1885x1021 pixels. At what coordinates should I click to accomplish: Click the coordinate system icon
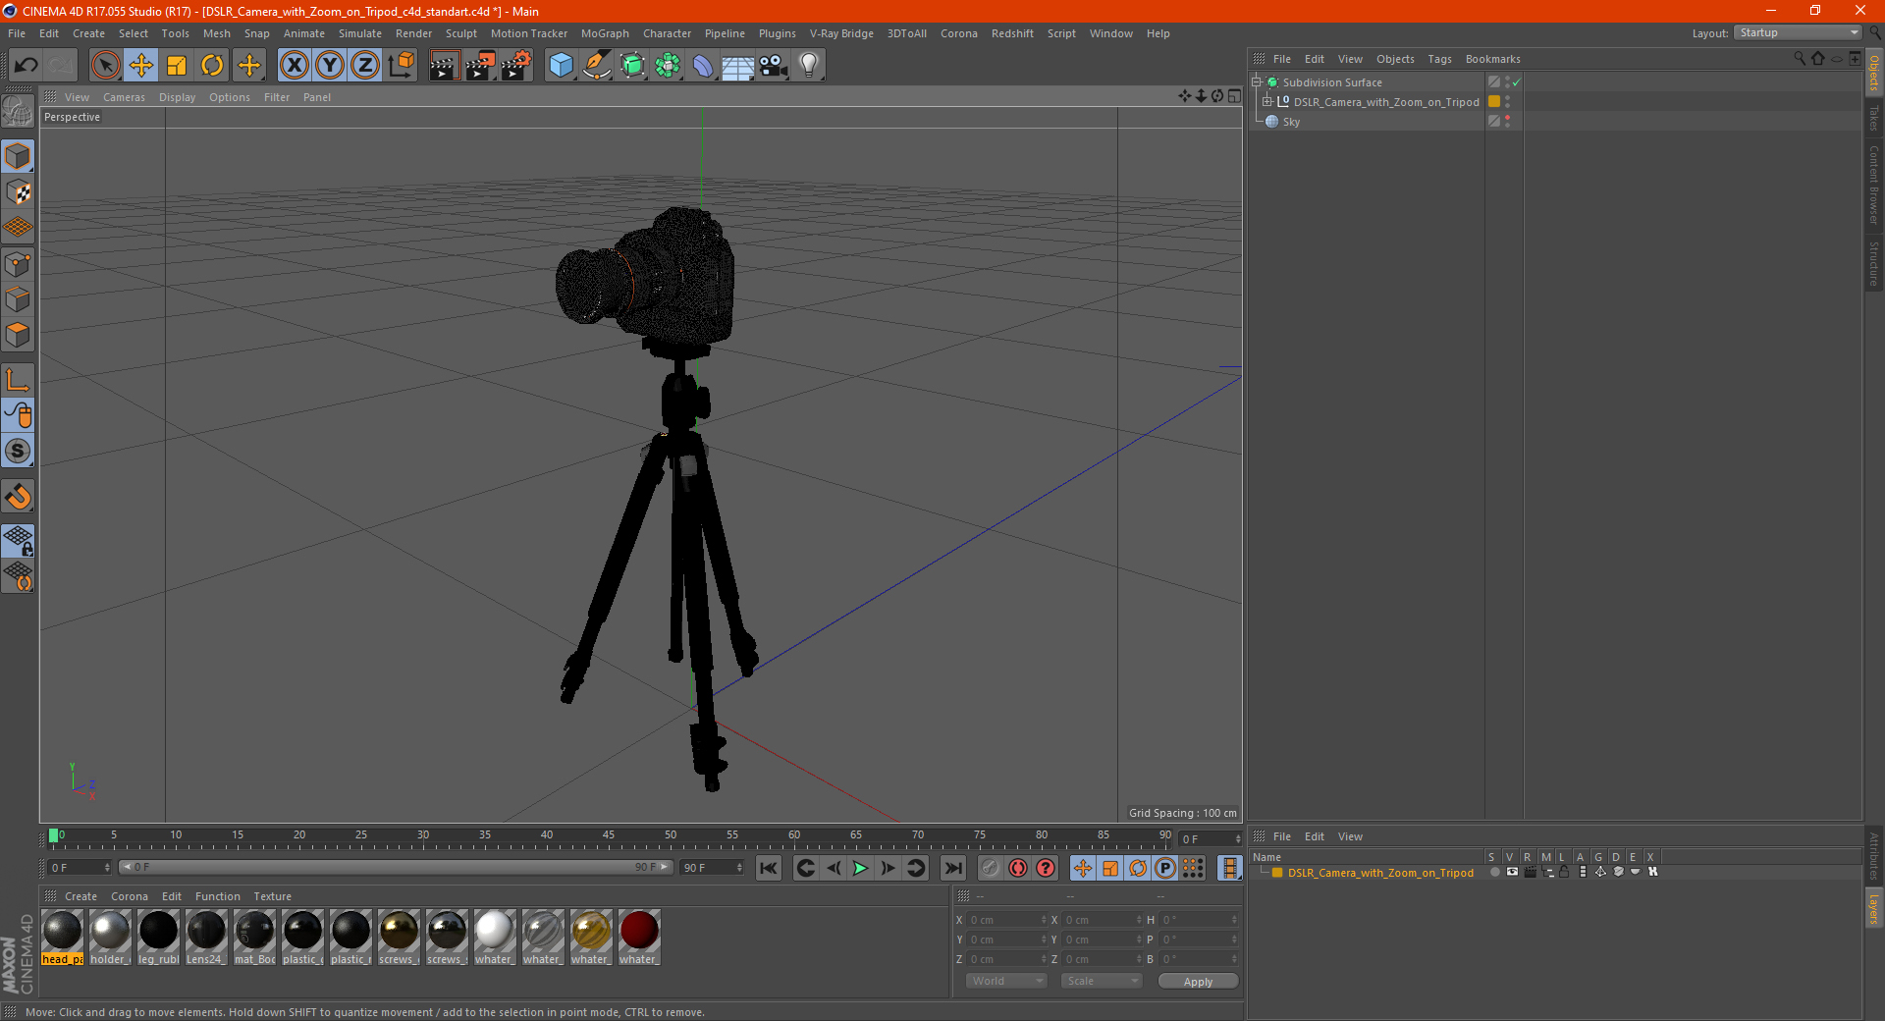click(401, 66)
